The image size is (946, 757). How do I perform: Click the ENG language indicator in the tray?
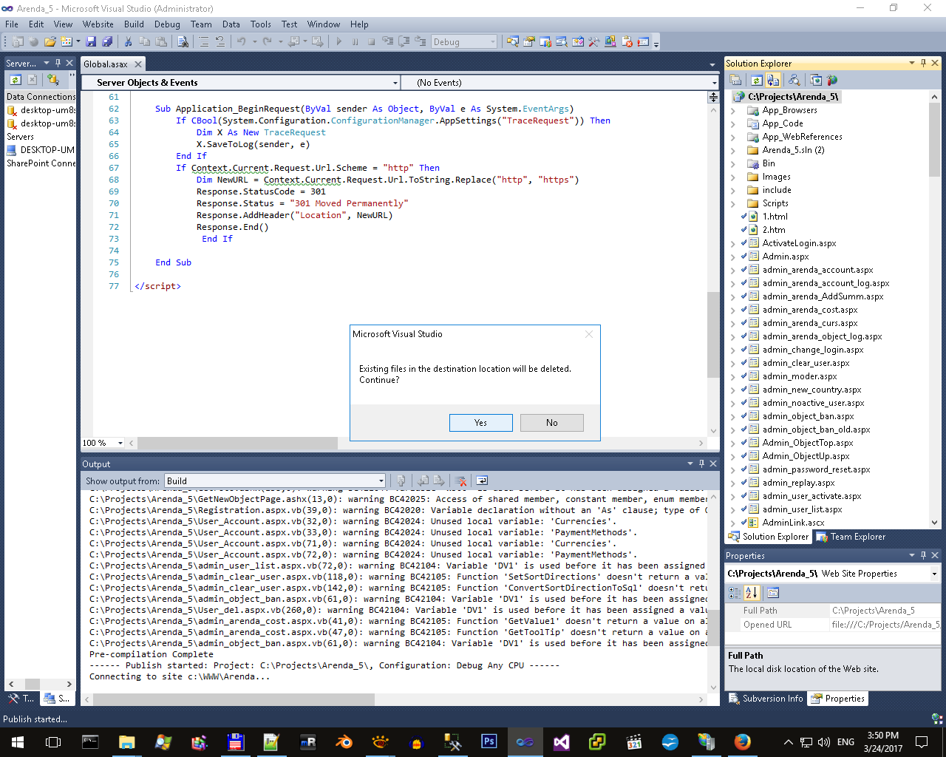tap(845, 741)
